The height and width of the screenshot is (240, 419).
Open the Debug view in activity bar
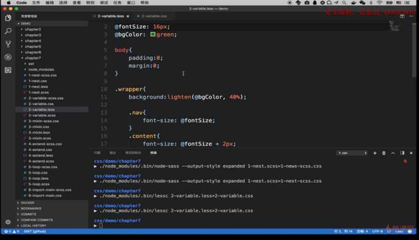[8, 57]
